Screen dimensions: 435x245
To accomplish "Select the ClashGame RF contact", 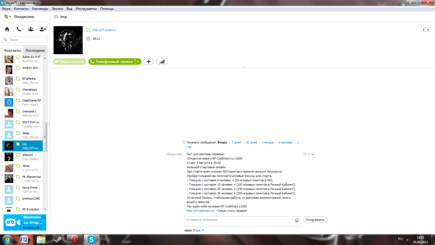I will (x=23, y=102).
